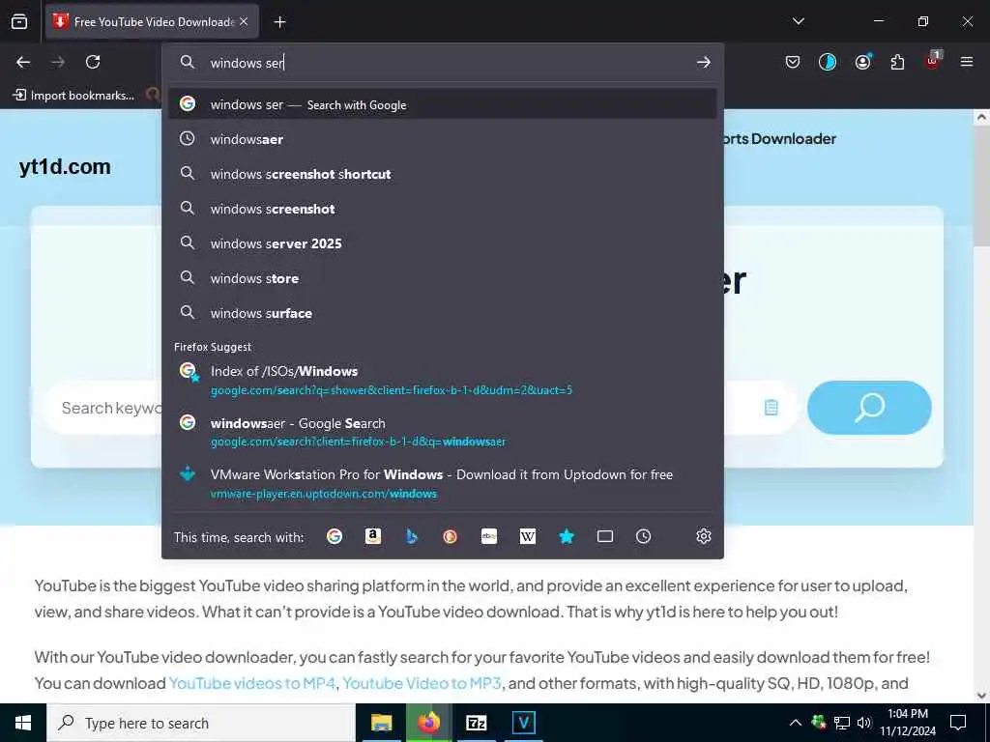Click the forward navigation arrow
990x742 pixels.
pos(58,62)
